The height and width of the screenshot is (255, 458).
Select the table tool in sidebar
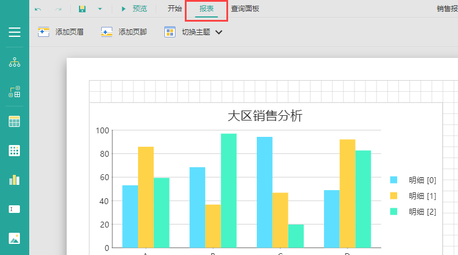tap(15, 121)
